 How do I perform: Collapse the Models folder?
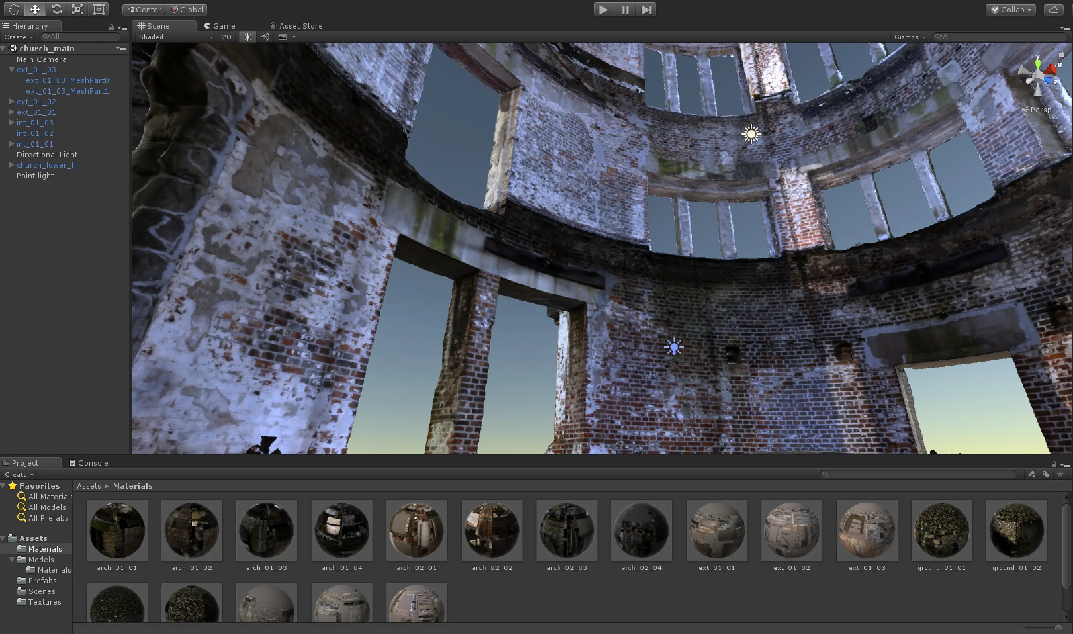click(12, 559)
